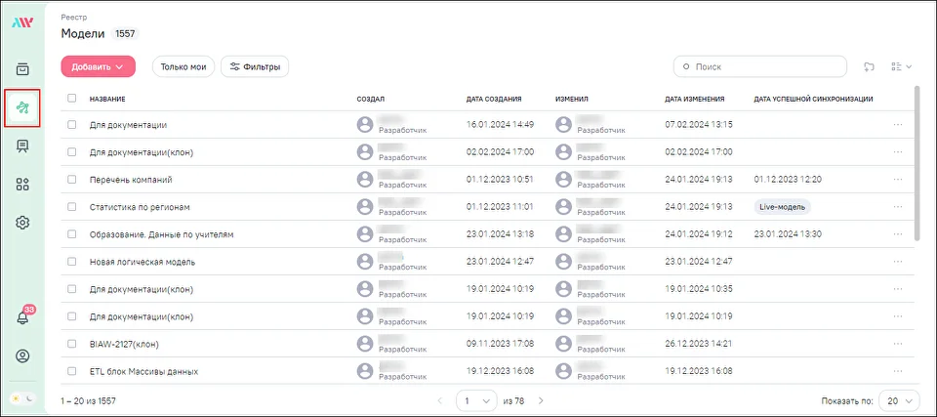Sort by the Дата создания column header
937x417 pixels.
pos(494,99)
